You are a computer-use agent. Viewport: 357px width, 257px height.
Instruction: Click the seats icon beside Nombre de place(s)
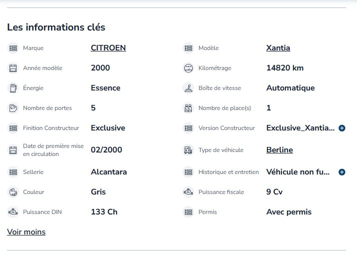(188, 108)
